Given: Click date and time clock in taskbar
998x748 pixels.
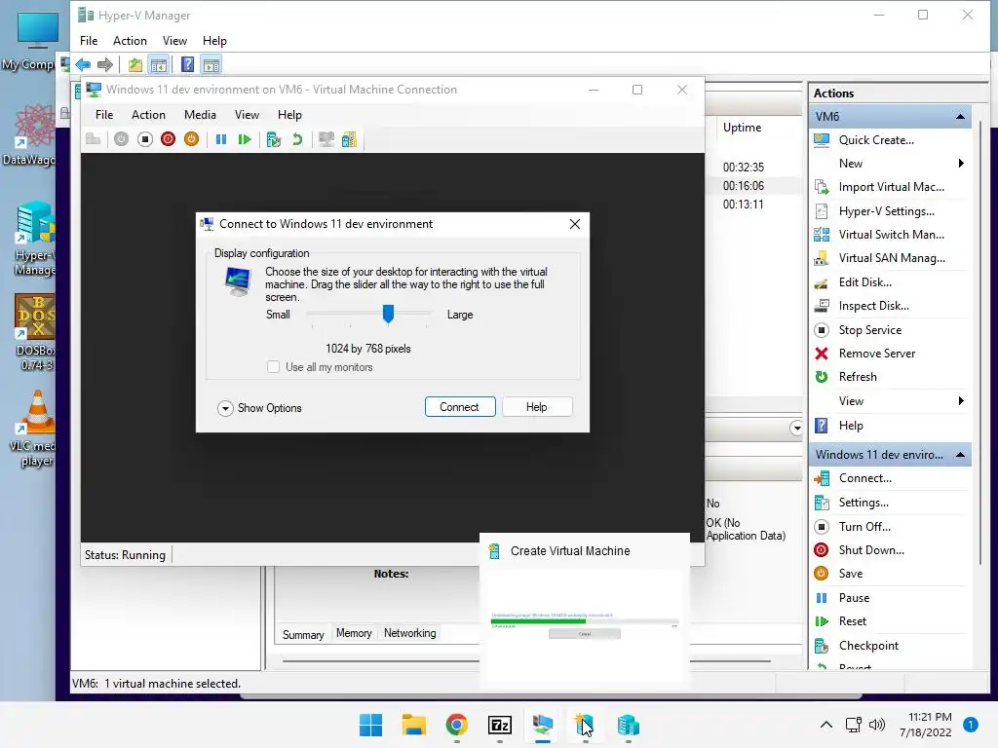Looking at the screenshot, I should 926,725.
